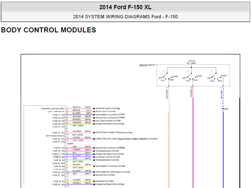Click the 'FUSE 44, 10A' label
Image resolution: width=251 pixels, height=188 pixels.
point(58,163)
